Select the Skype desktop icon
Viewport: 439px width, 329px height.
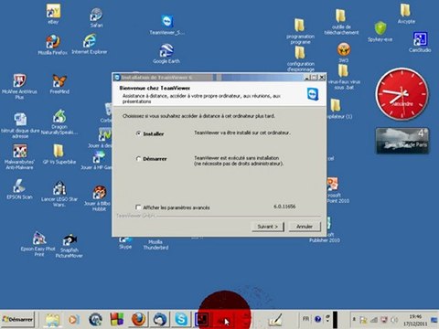(125, 243)
